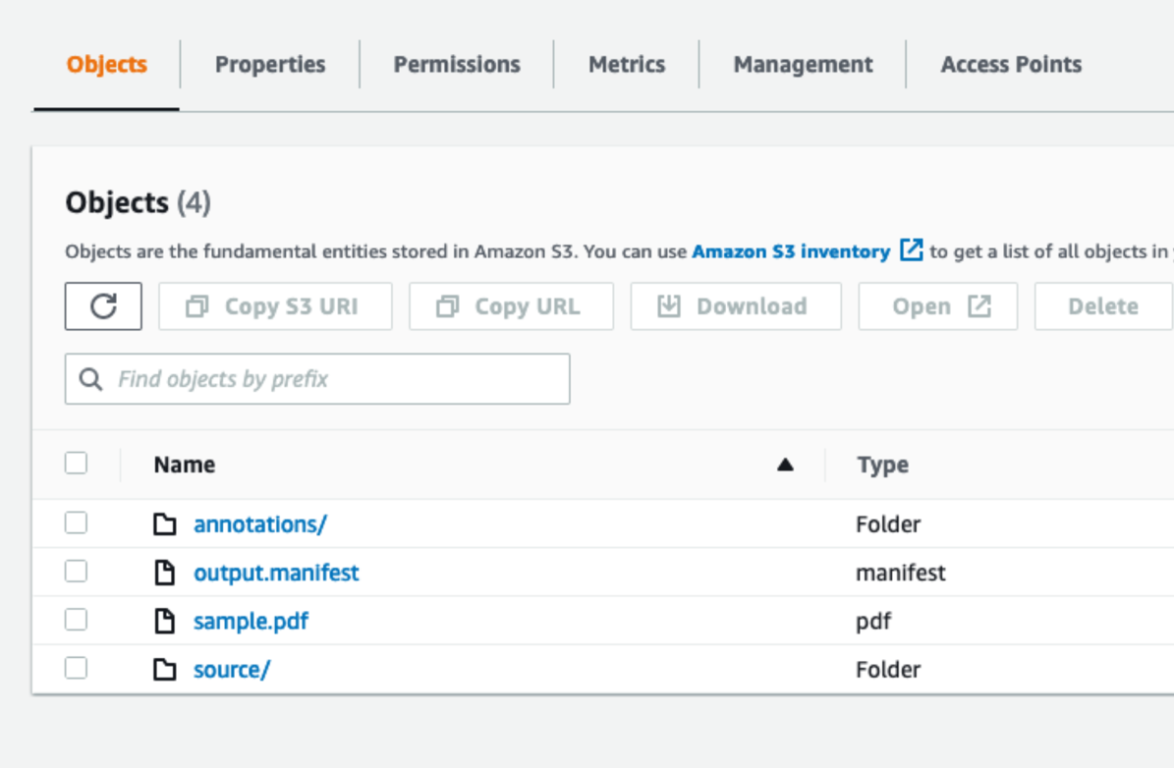Click the search magnifier icon in prefix field
The image size is (1174, 768).
tap(90, 379)
